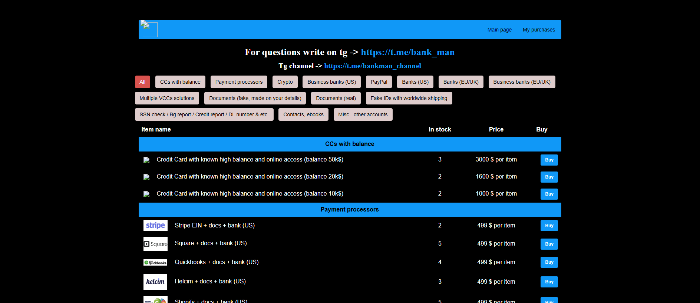Click the stock count on the Helcim row
700x303 pixels.
pyautogui.click(x=440, y=282)
